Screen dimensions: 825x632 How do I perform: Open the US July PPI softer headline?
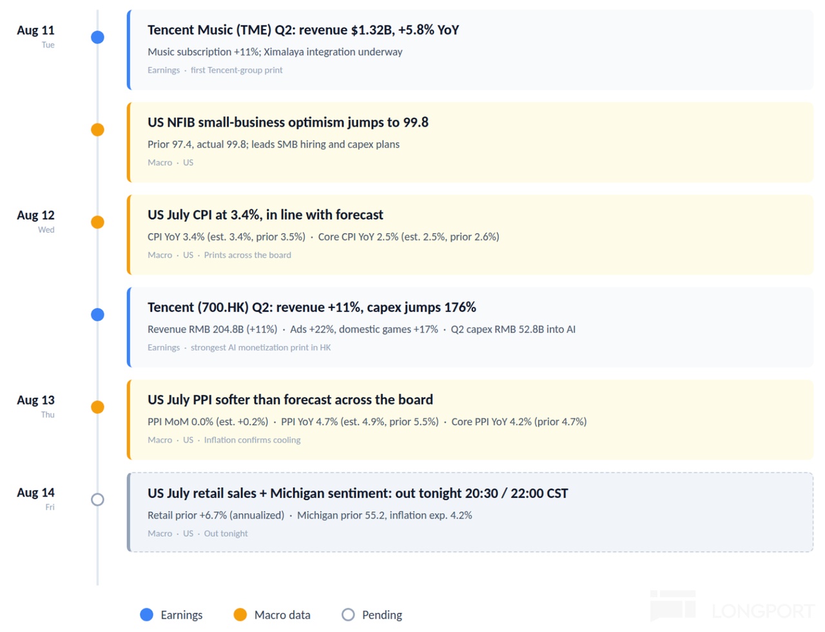290,399
